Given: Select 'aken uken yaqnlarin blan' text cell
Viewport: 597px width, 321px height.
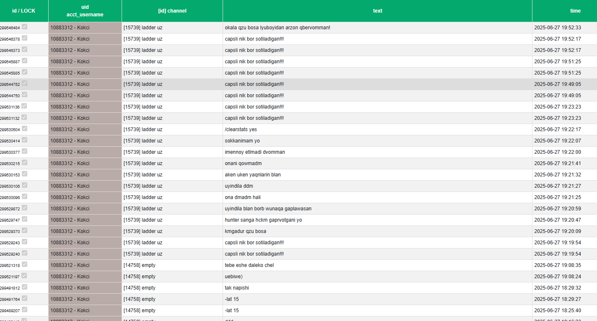Looking at the screenshot, I should [x=253, y=175].
